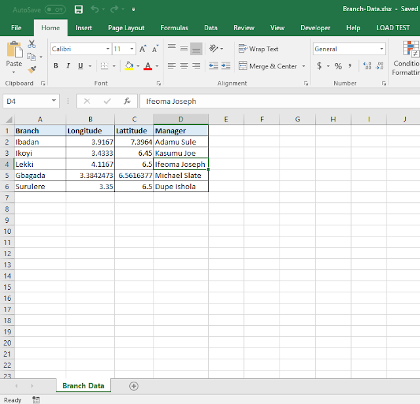The width and height of the screenshot is (420, 404).
Task: Launch the Font settings dialog
Action: tap(159, 83)
